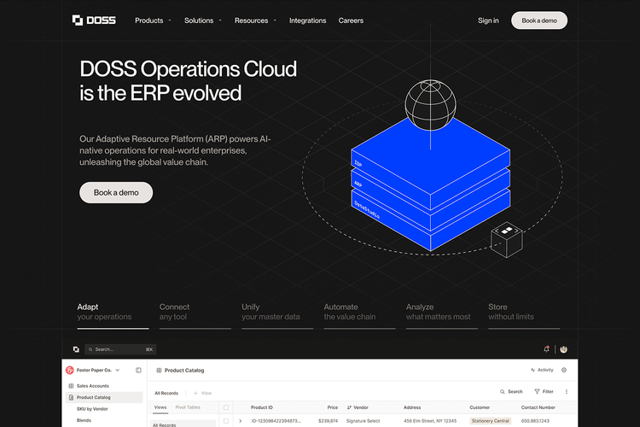Expand the Solutions dropdown menu

pos(203,20)
